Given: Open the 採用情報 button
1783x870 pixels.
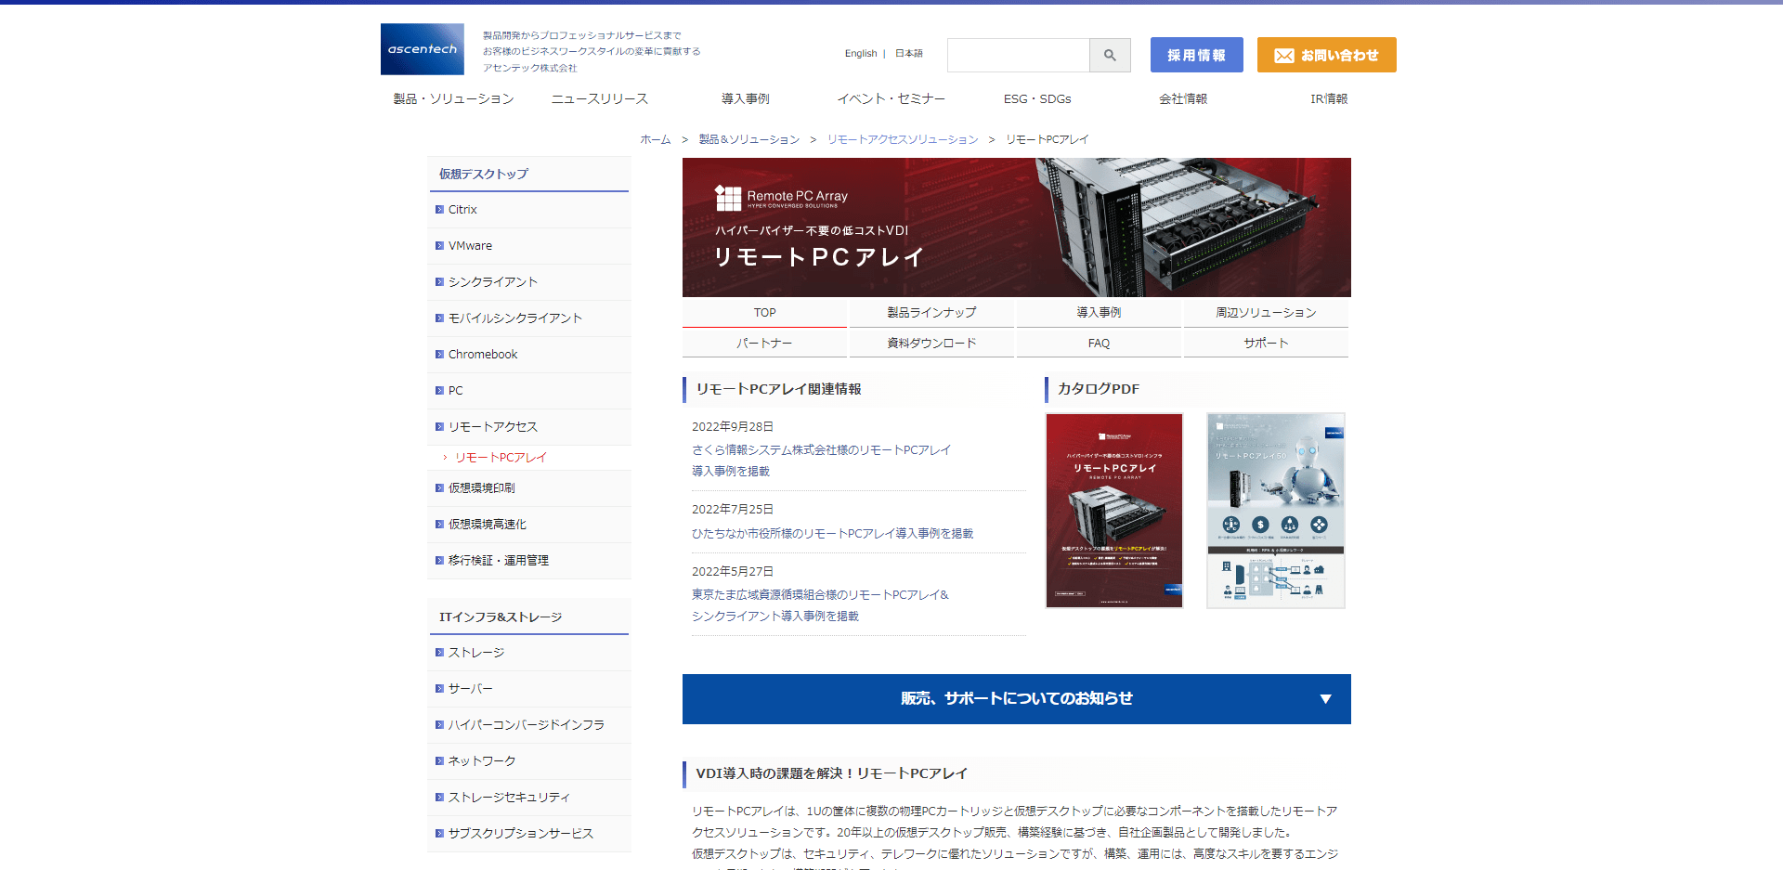Looking at the screenshot, I should [x=1197, y=55].
